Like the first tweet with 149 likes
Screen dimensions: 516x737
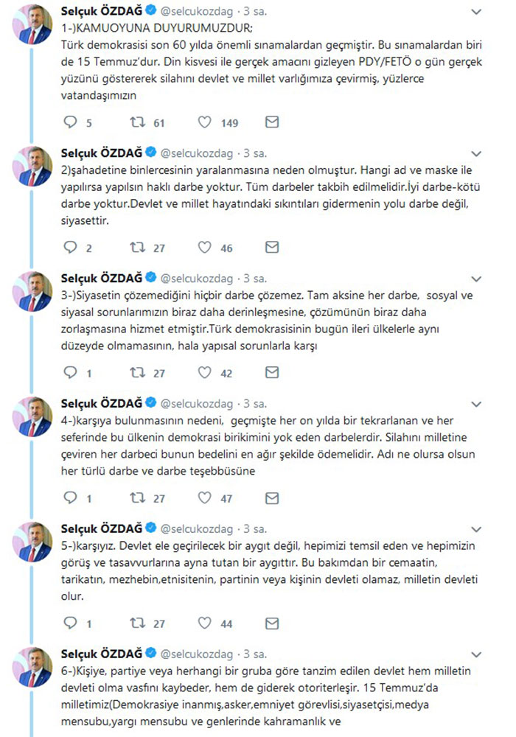pyautogui.click(x=206, y=122)
